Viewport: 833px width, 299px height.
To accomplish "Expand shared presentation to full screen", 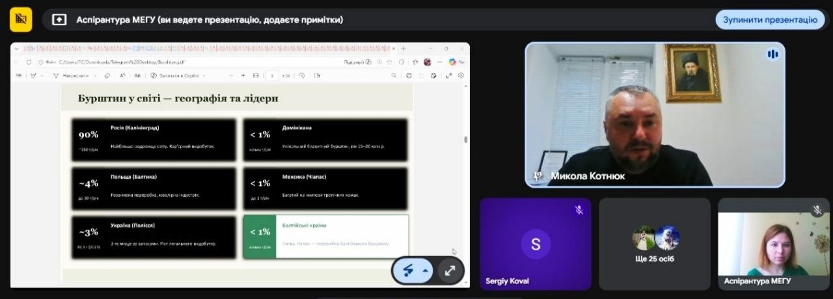I will [450, 270].
